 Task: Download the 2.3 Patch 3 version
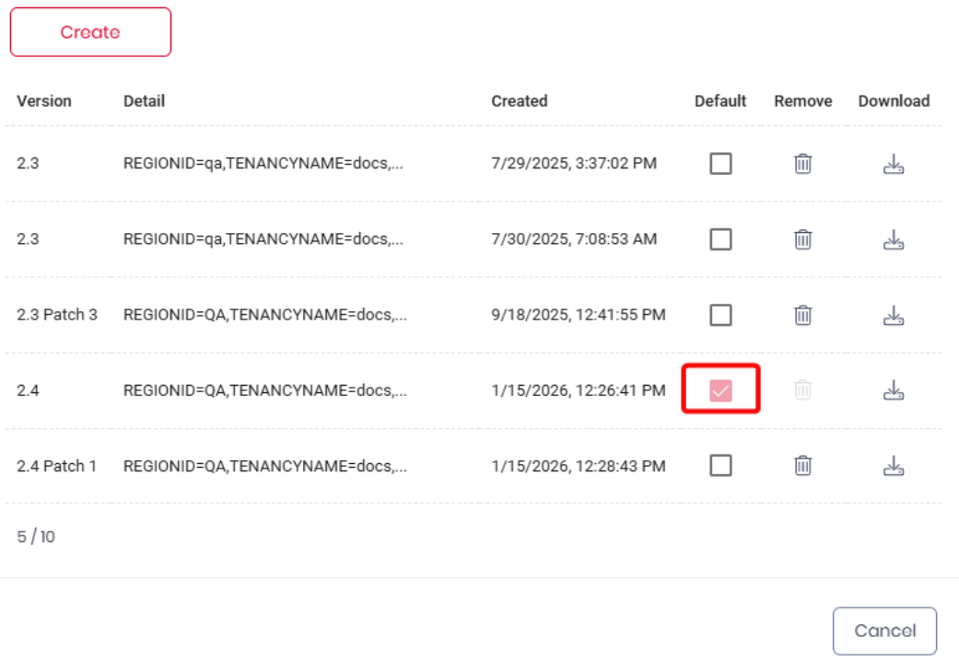893,315
